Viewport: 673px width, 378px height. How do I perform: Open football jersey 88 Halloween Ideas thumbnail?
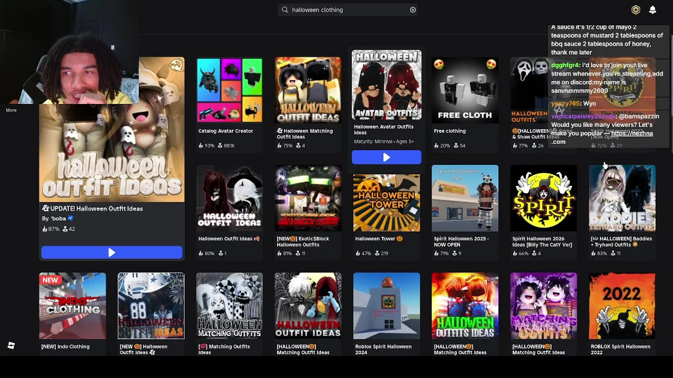151,306
